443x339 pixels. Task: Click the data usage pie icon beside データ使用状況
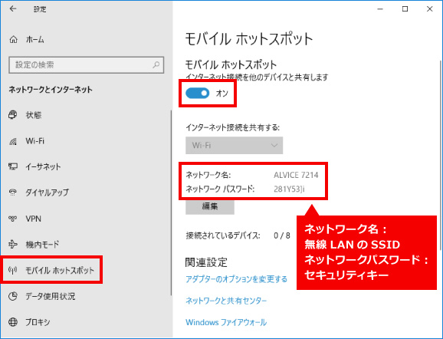13,296
